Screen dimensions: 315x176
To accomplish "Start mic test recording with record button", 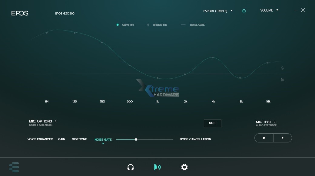I will [x=264, y=138].
